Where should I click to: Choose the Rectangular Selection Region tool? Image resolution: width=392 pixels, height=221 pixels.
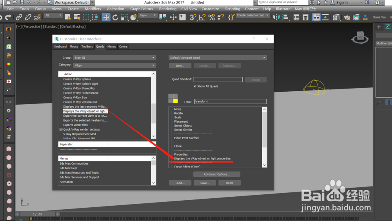tap(86, 17)
